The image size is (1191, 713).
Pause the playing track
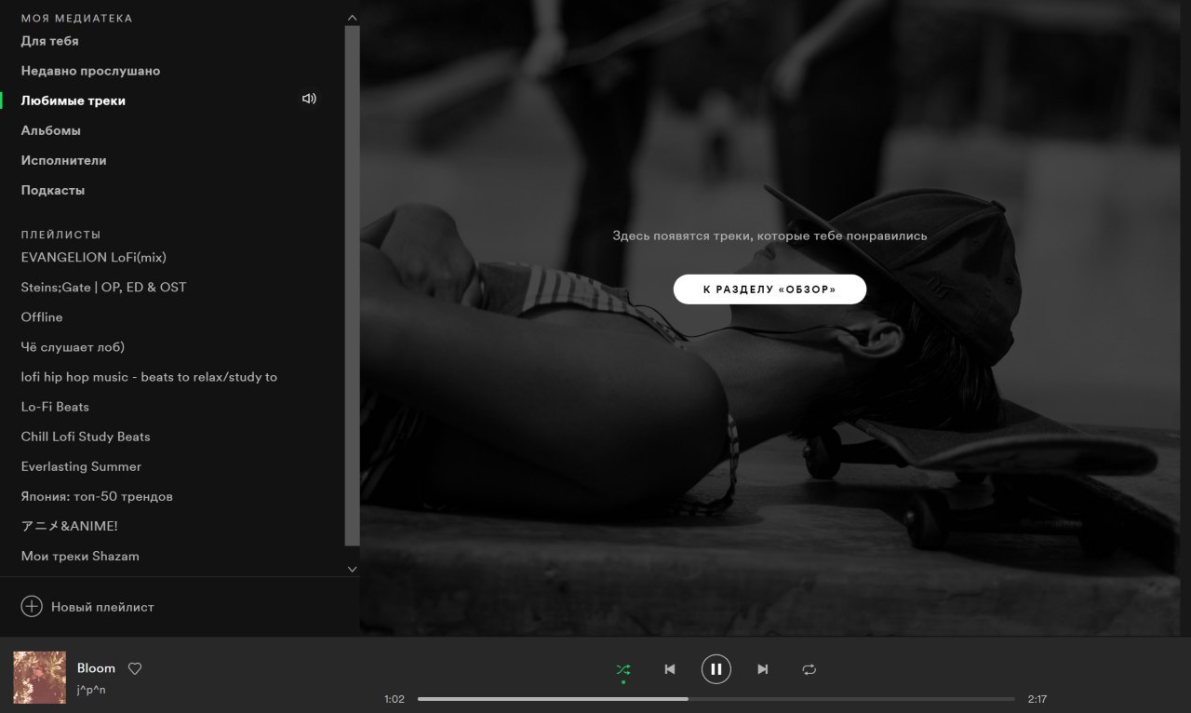[x=716, y=669]
